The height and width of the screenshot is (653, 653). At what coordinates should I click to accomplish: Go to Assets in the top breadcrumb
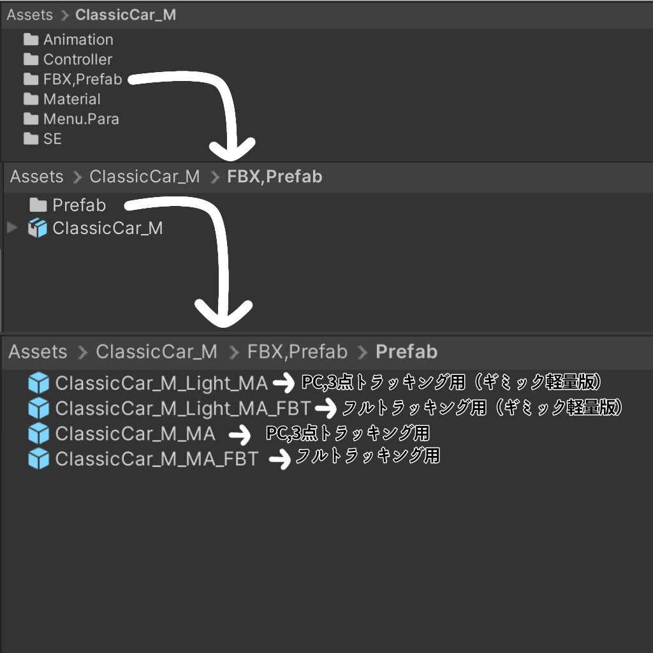pos(29,15)
